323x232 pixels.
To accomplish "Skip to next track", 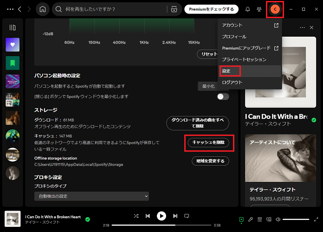I will pos(175,216).
